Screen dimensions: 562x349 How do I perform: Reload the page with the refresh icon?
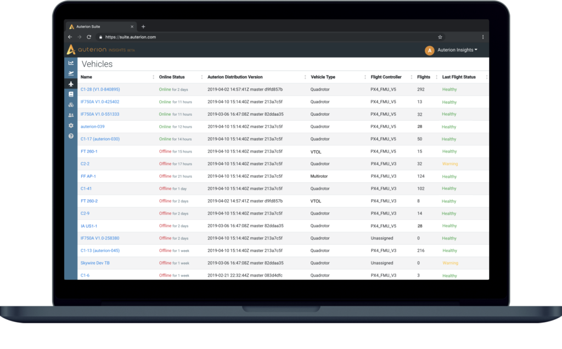89,37
